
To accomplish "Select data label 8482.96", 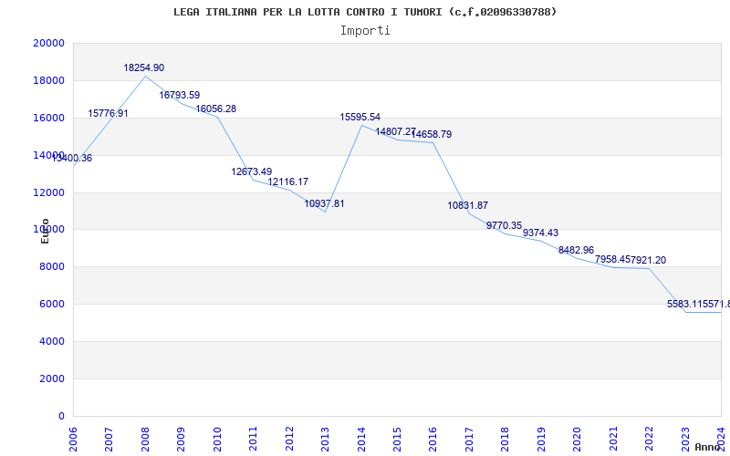I will point(577,250).
